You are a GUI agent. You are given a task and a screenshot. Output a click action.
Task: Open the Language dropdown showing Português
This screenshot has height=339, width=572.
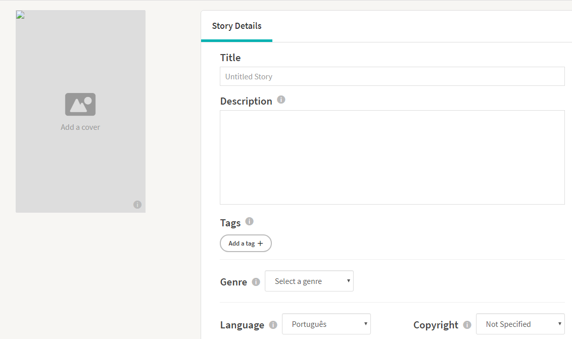coord(326,324)
